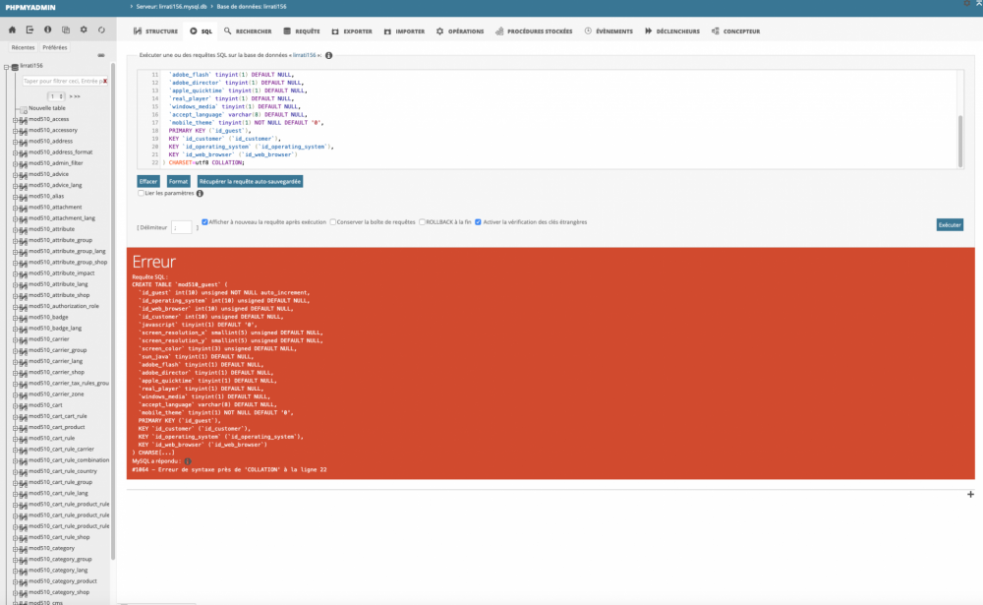Expand mod510_attribute table node

[15, 229]
